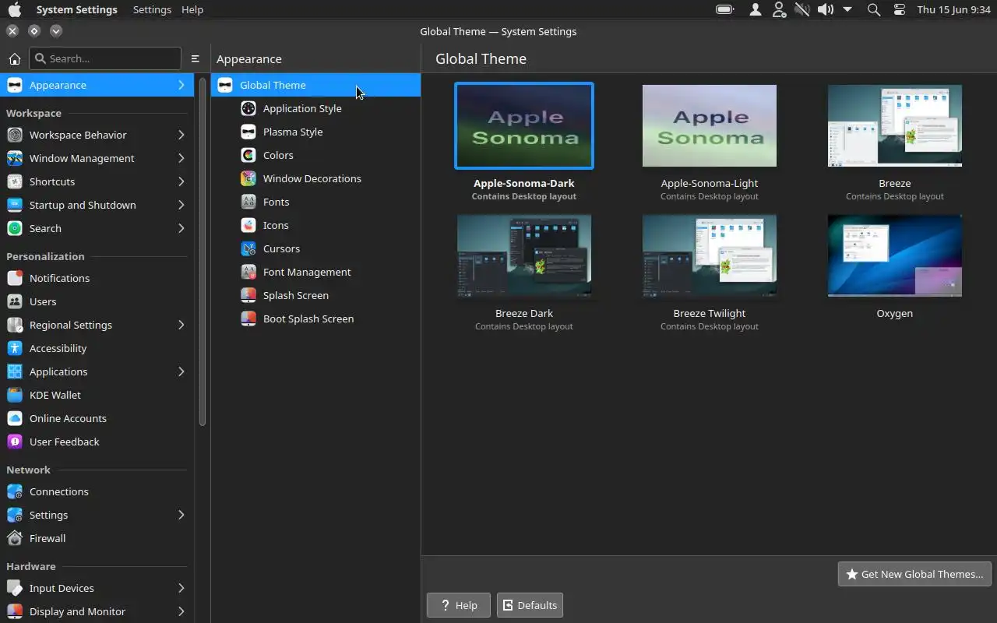The image size is (997, 623).
Task: Click the Application Style icon
Action: pos(248,108)
